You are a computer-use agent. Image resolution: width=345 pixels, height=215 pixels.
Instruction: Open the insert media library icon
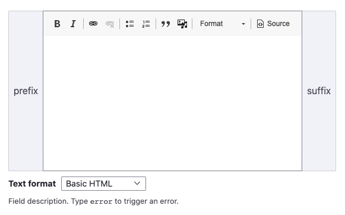[182, 24]
